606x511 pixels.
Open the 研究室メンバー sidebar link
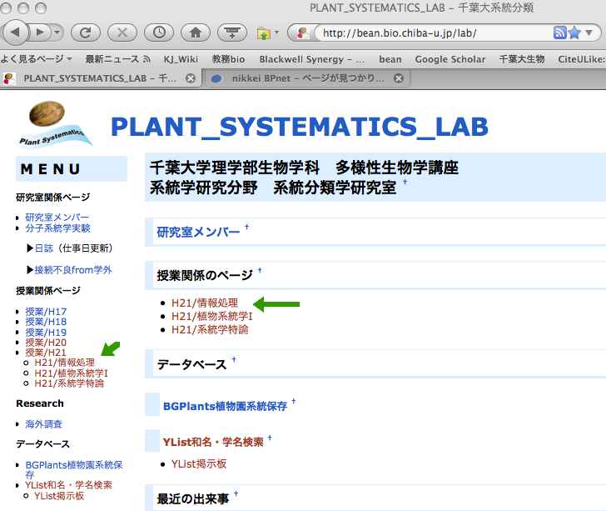57,218
